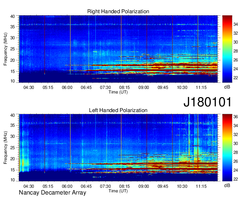Screen dimensions: 242x197
Task: Click inside the Left Handed Polarization spectrogram
Action: [x=118, y=148]
